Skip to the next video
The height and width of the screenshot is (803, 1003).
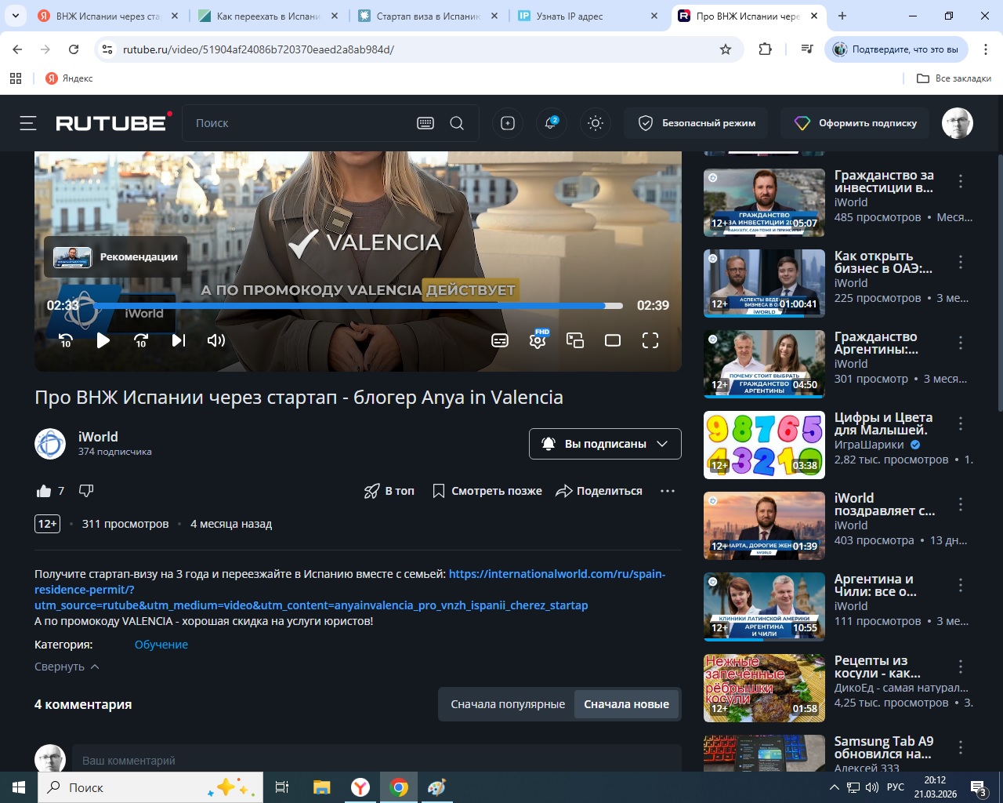(179, 340)
